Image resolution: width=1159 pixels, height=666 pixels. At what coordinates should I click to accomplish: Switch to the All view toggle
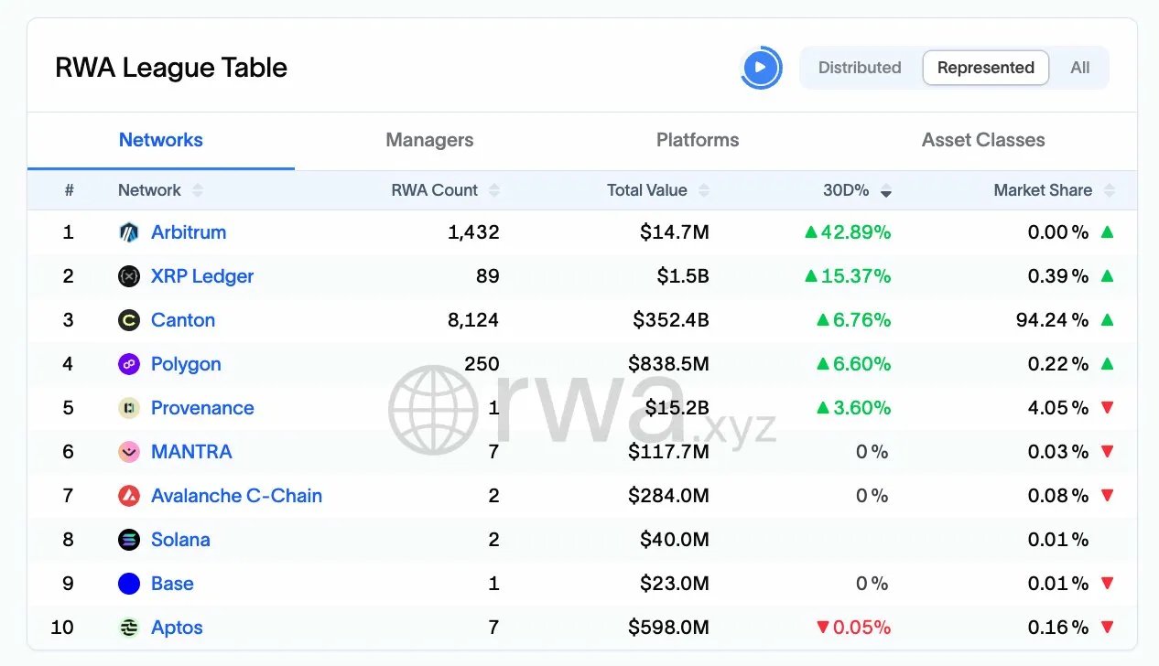[1080, 68]
